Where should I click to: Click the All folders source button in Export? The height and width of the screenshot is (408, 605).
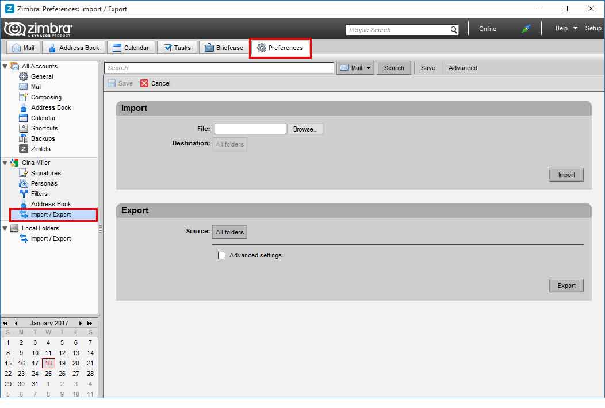(229, 232)
